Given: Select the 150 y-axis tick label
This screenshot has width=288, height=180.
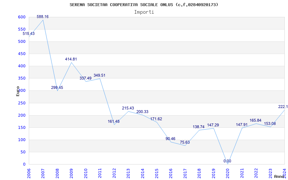Looking at the screenshot, I should [x=22, y=127].
